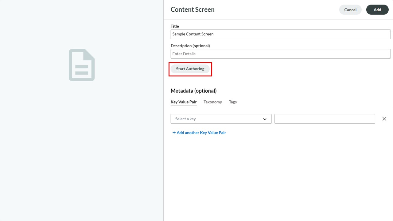This screenshot has height=221, width=393.
Task: Switch to the Taxonomy tab
Action: pos(213,102)
